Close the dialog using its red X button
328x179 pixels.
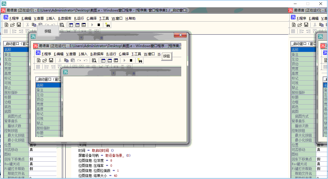click(x=180, y=35)
